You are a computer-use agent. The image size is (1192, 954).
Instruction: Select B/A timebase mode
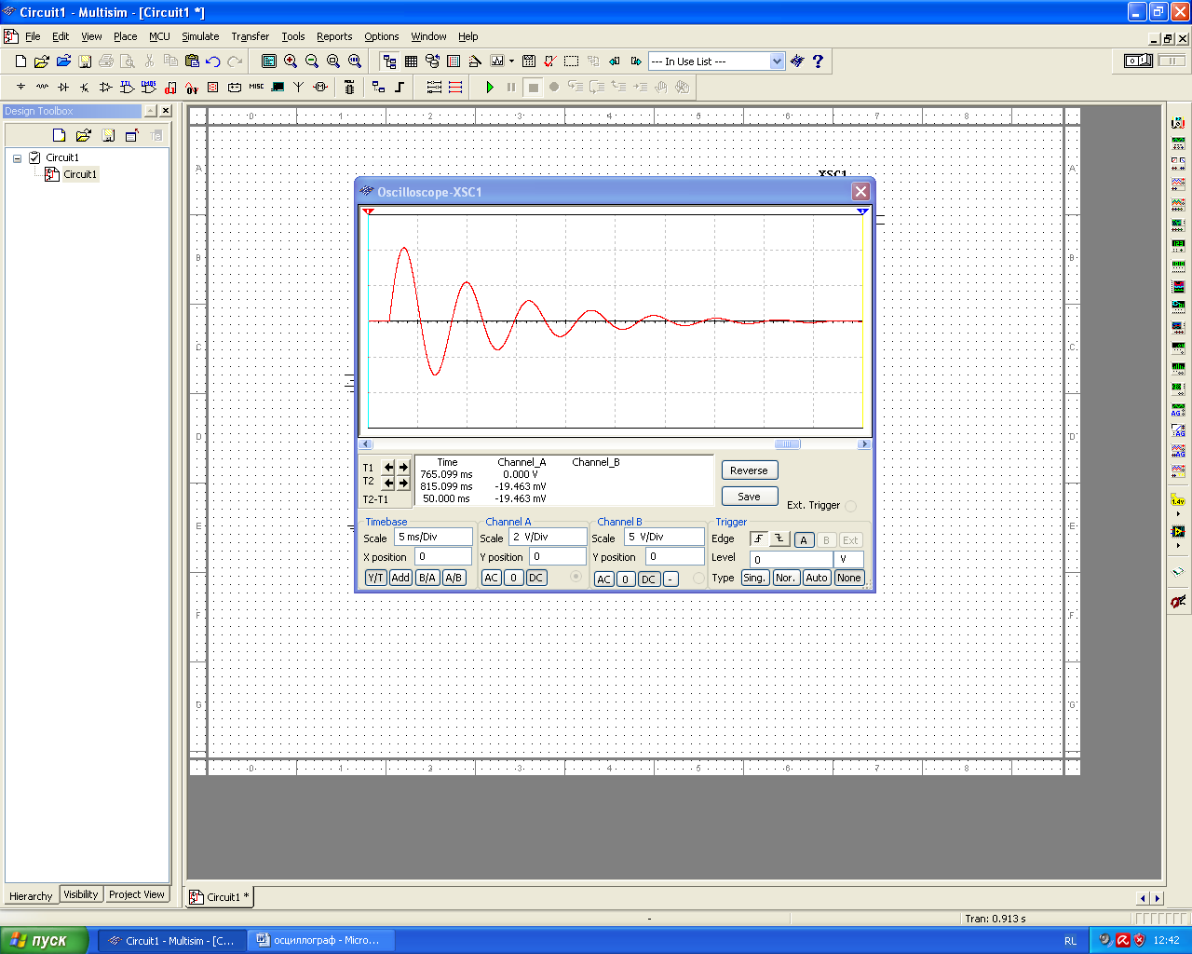point(427,578)
